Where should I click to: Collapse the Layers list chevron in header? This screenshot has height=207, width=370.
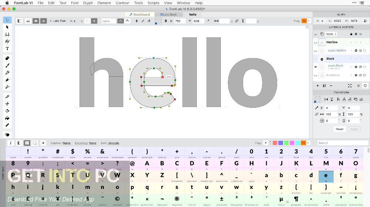point(316,34)
